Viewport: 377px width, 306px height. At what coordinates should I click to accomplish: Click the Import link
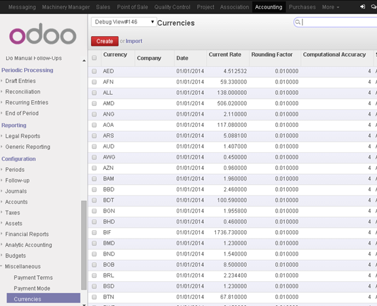click(x=134, y=41)
